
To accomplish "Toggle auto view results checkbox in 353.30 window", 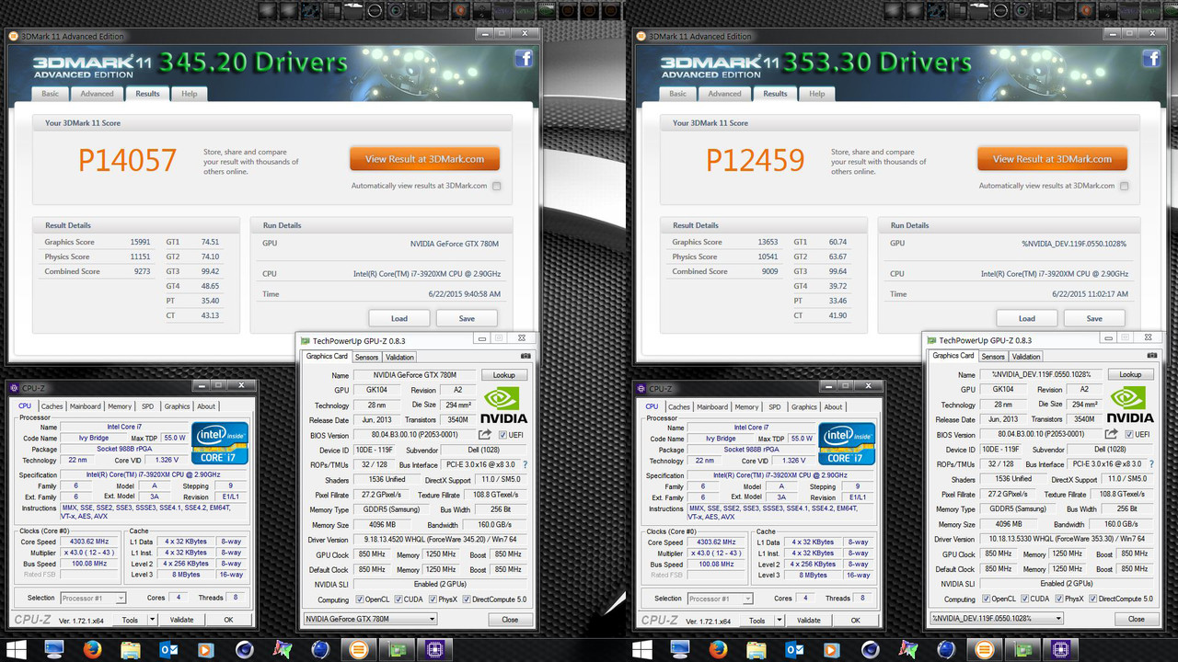I will click(x=1124, y=186).
